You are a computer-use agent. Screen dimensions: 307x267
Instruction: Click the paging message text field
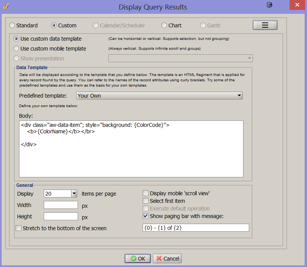pos(196,228)
